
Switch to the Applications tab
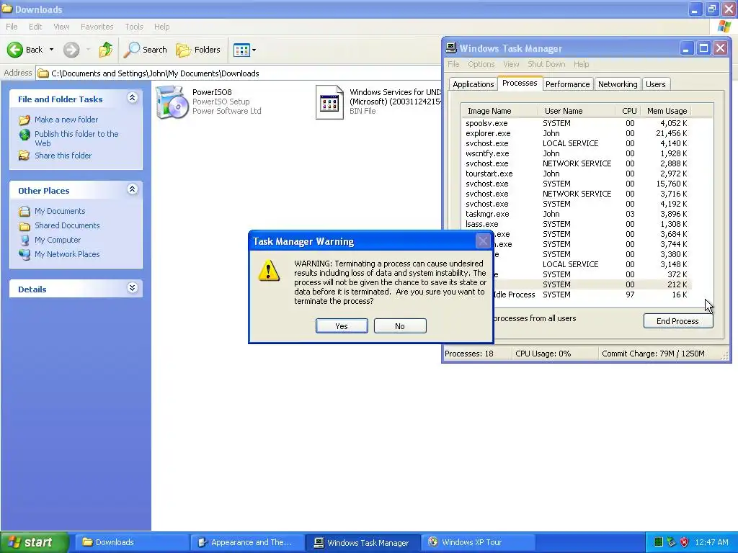point(473,84)
